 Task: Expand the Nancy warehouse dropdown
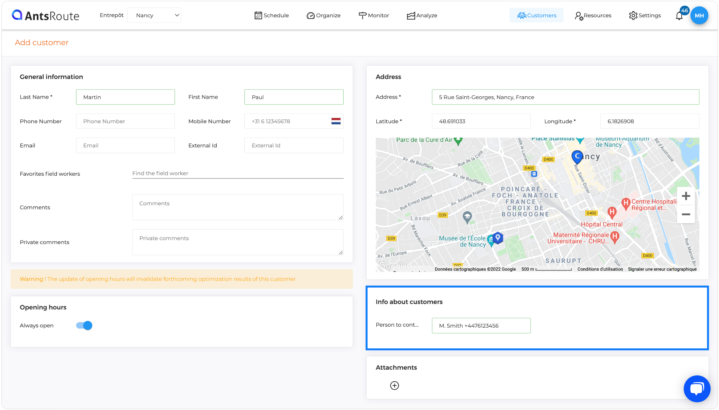click(x=154, y=15)
